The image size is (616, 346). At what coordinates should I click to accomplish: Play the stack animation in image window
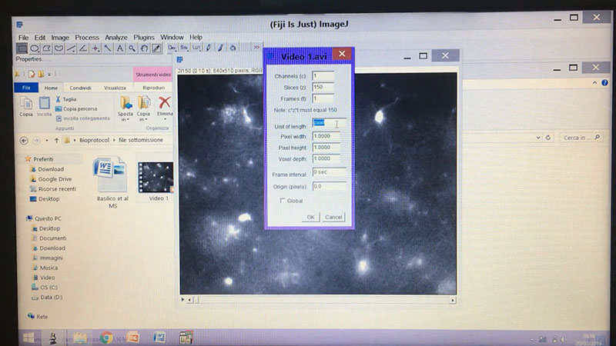182,300
